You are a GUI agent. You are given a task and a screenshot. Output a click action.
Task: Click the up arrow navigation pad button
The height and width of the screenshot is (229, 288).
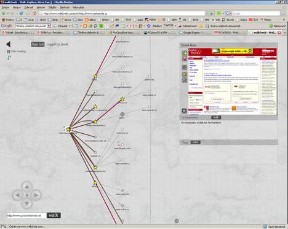click(27, 187)
